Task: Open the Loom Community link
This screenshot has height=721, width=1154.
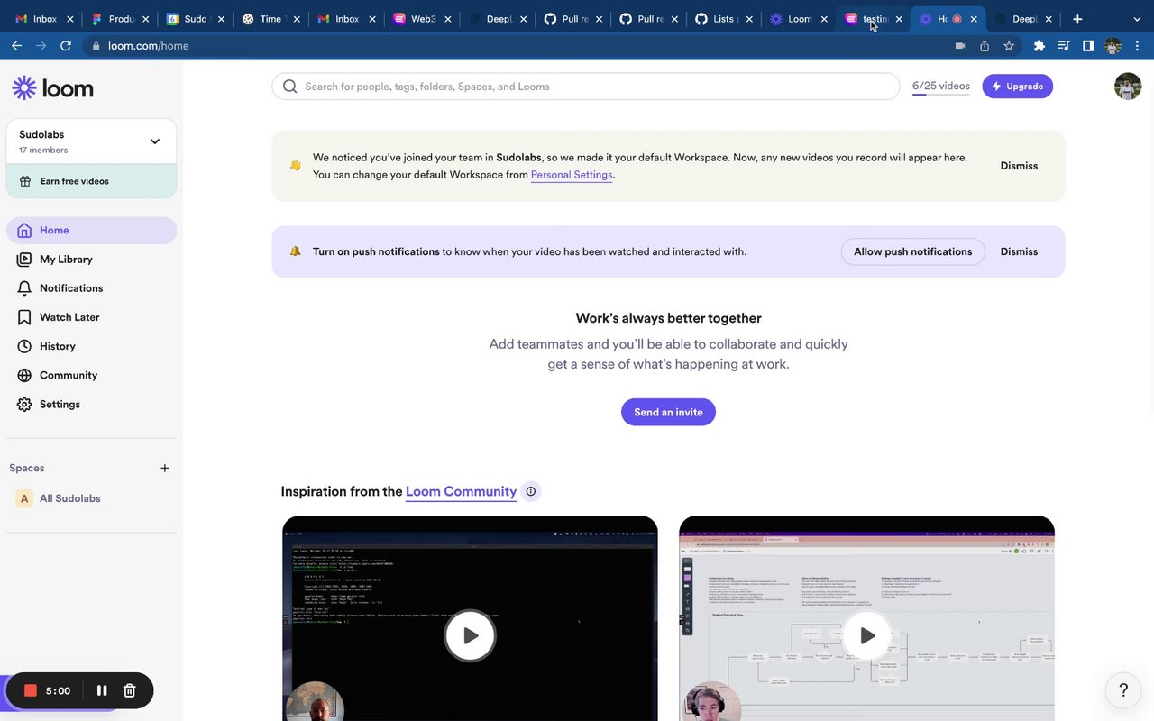Action: [x=461, y=491]
